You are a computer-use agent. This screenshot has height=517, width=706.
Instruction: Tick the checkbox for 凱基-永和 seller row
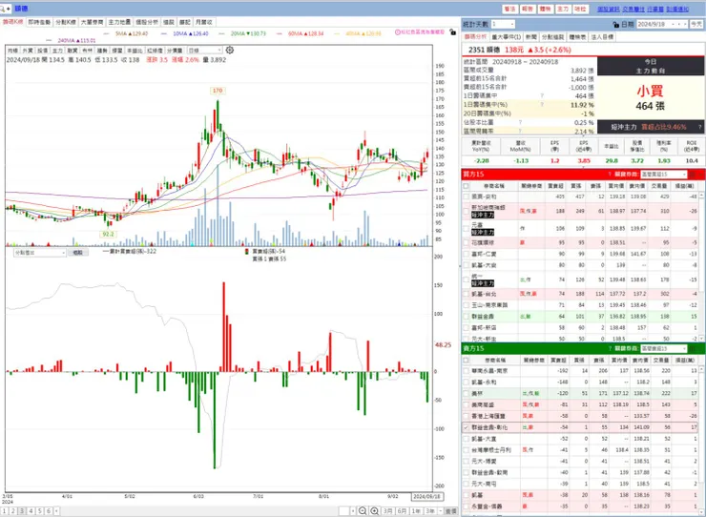coord(466,382)
